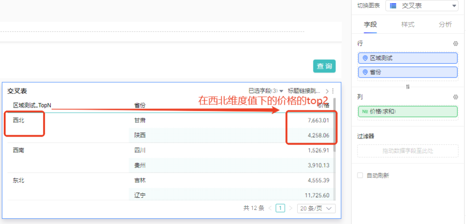This screenshot has height=224, width=466.
Task: Click the location icon on 区域测试 field
Action: click(365, 58)
